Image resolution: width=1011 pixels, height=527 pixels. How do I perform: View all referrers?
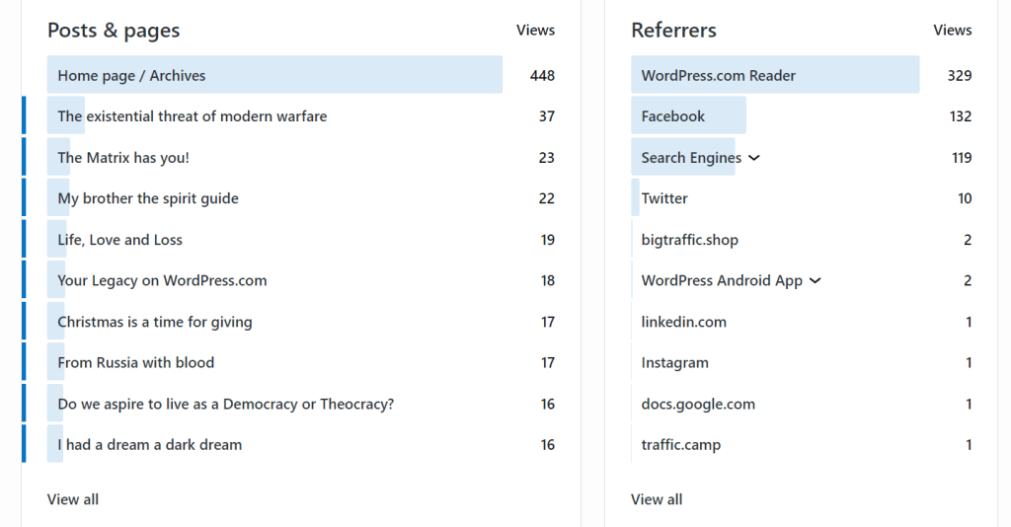(x=657, y=499)
